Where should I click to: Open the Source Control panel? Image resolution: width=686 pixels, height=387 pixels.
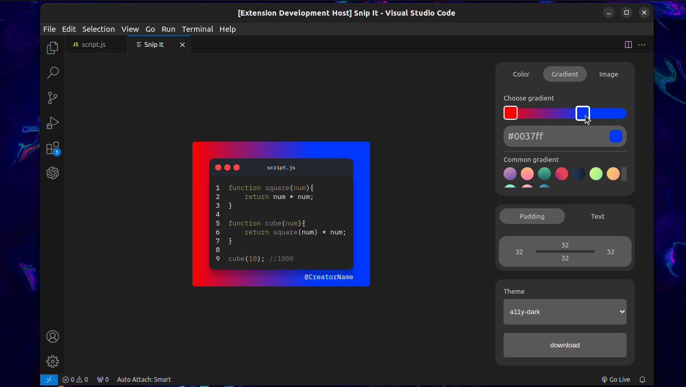tap(52, 98)
